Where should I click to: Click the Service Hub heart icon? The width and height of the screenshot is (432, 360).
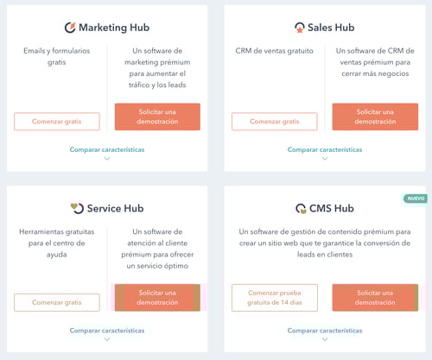pos(77,208)
